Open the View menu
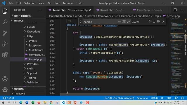 [x=41, y=3]
